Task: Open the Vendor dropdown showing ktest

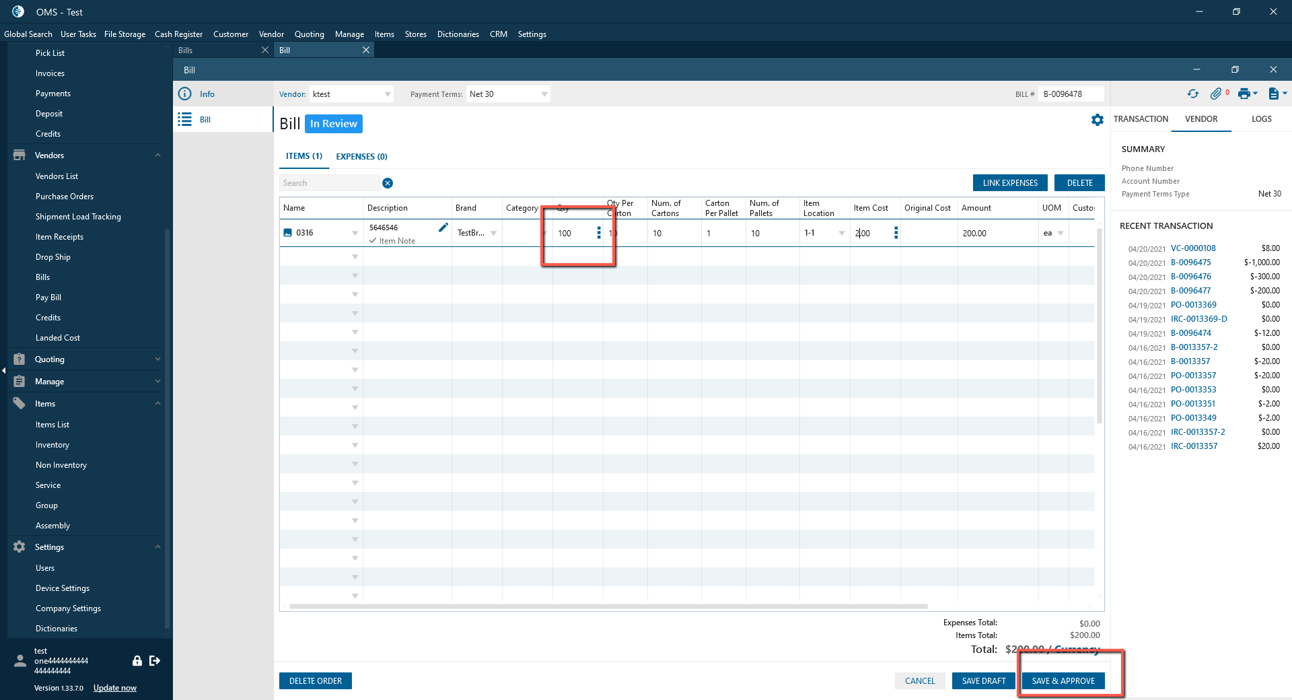Action: click(x=388, y=94)
